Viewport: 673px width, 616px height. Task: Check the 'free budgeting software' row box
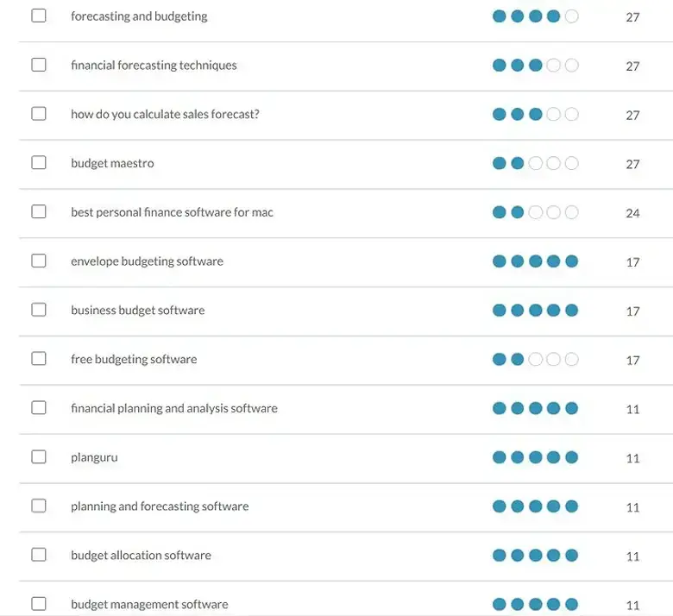coord(39,359)
